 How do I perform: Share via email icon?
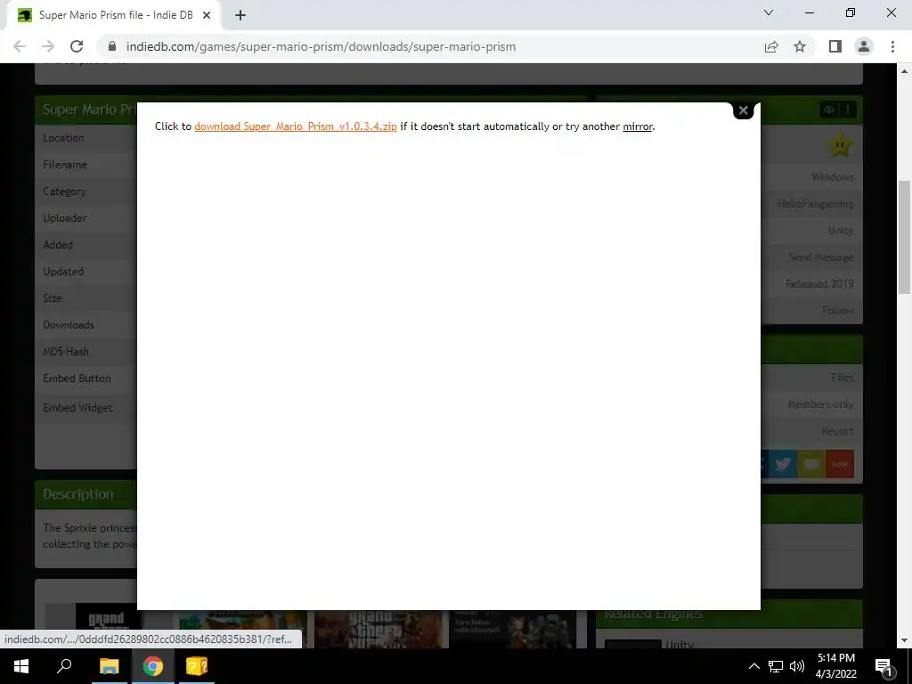pyautogui.click(x=811, y=464)
